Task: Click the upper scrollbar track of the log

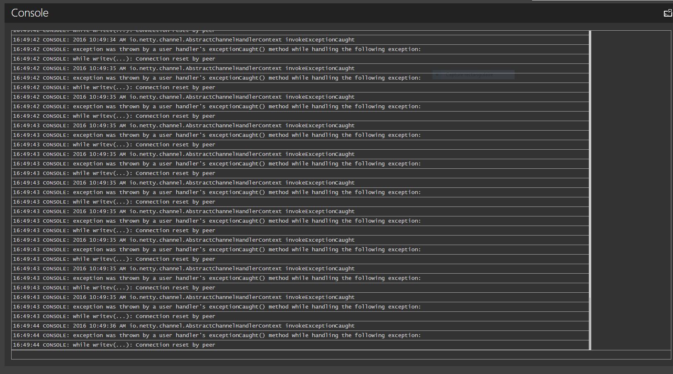Action: (x=590, y=163)
